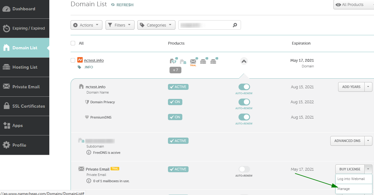Click the +7 more products badge

point(175,70)
